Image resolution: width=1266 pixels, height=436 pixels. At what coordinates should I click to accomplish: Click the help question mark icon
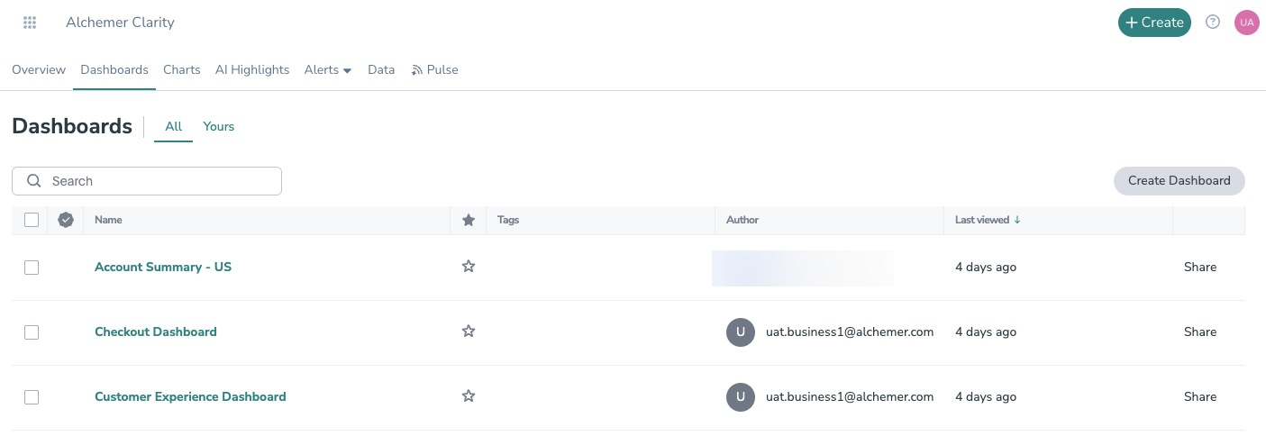coord(1213,23)
